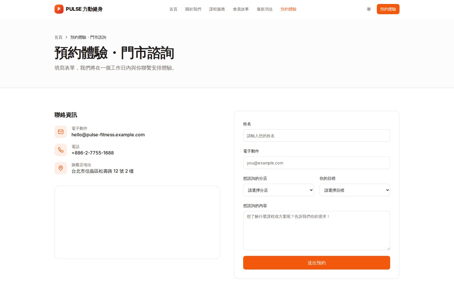
Task: Click the map pin location icon
Action: pyautogui.click(x=61, y=168)
